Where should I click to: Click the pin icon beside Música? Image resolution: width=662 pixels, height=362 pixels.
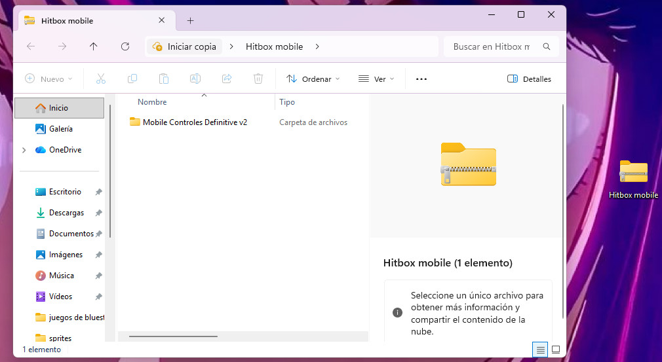point(98,276)
